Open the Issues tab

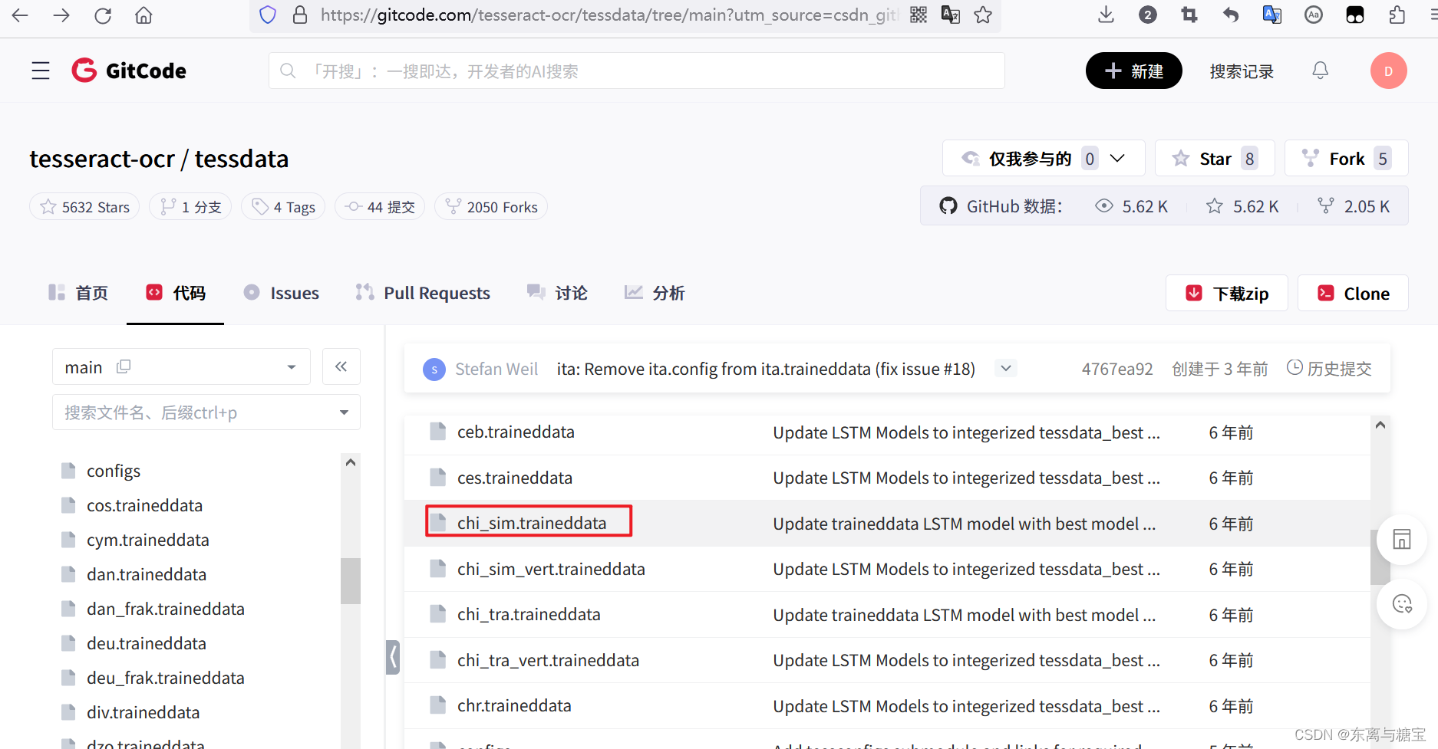[x=281, y=293]
